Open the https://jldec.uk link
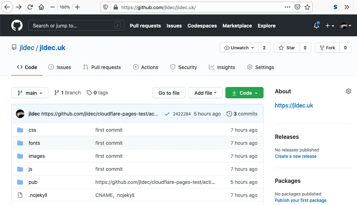Screen dimensions: 357x205 [x=294, y=105]
